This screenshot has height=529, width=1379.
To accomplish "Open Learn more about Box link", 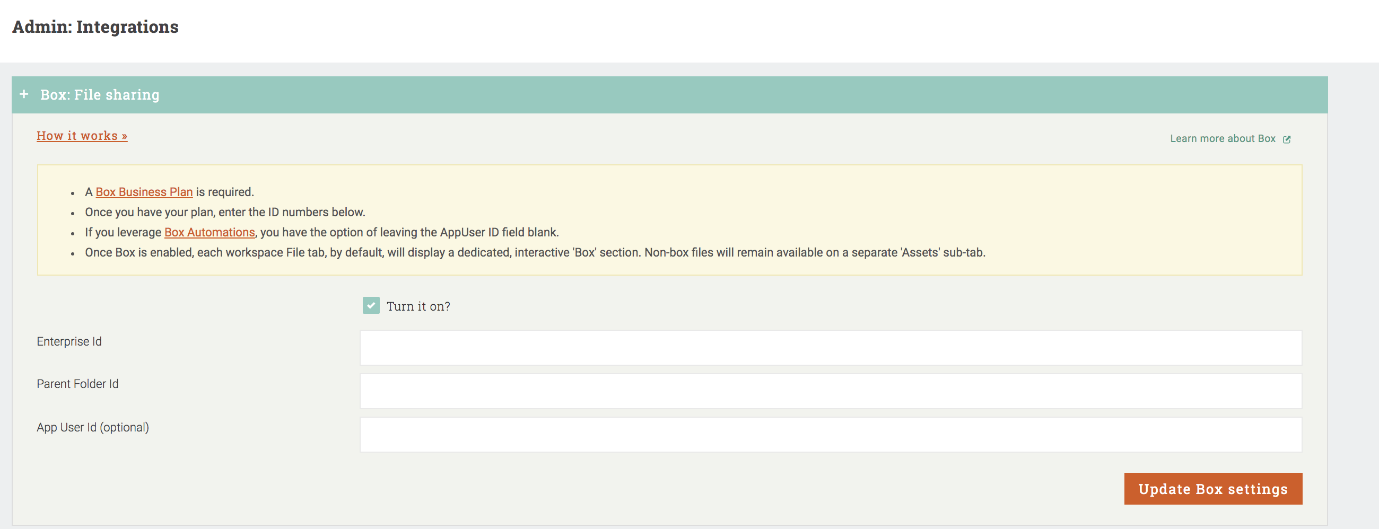I will click(x=1222, y=138).
